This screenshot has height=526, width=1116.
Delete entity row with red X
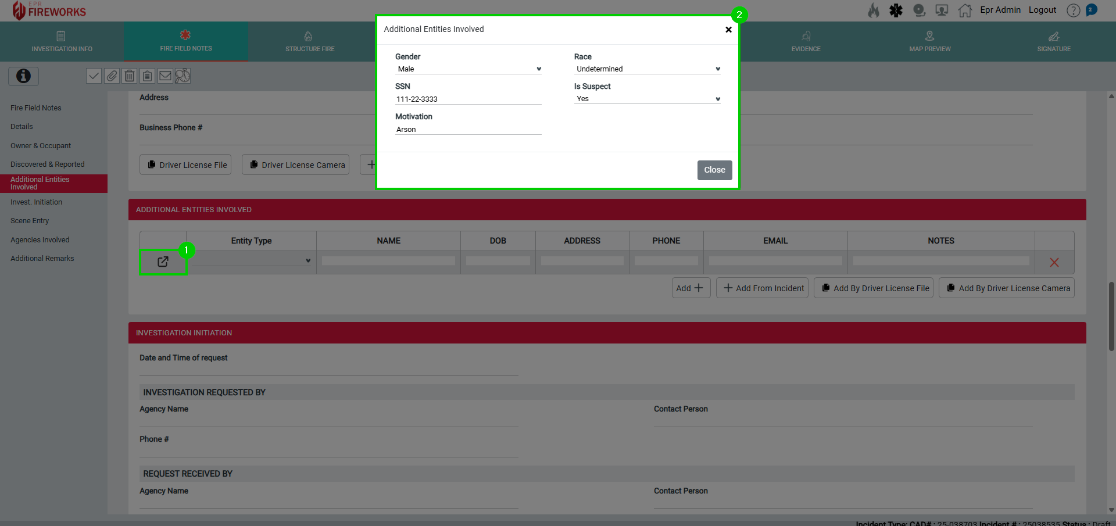[1054, 262]
